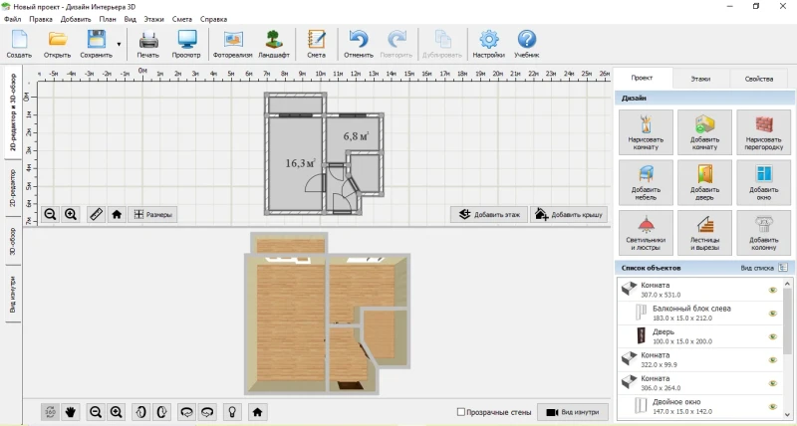Click the Добавить окно button

763,183
